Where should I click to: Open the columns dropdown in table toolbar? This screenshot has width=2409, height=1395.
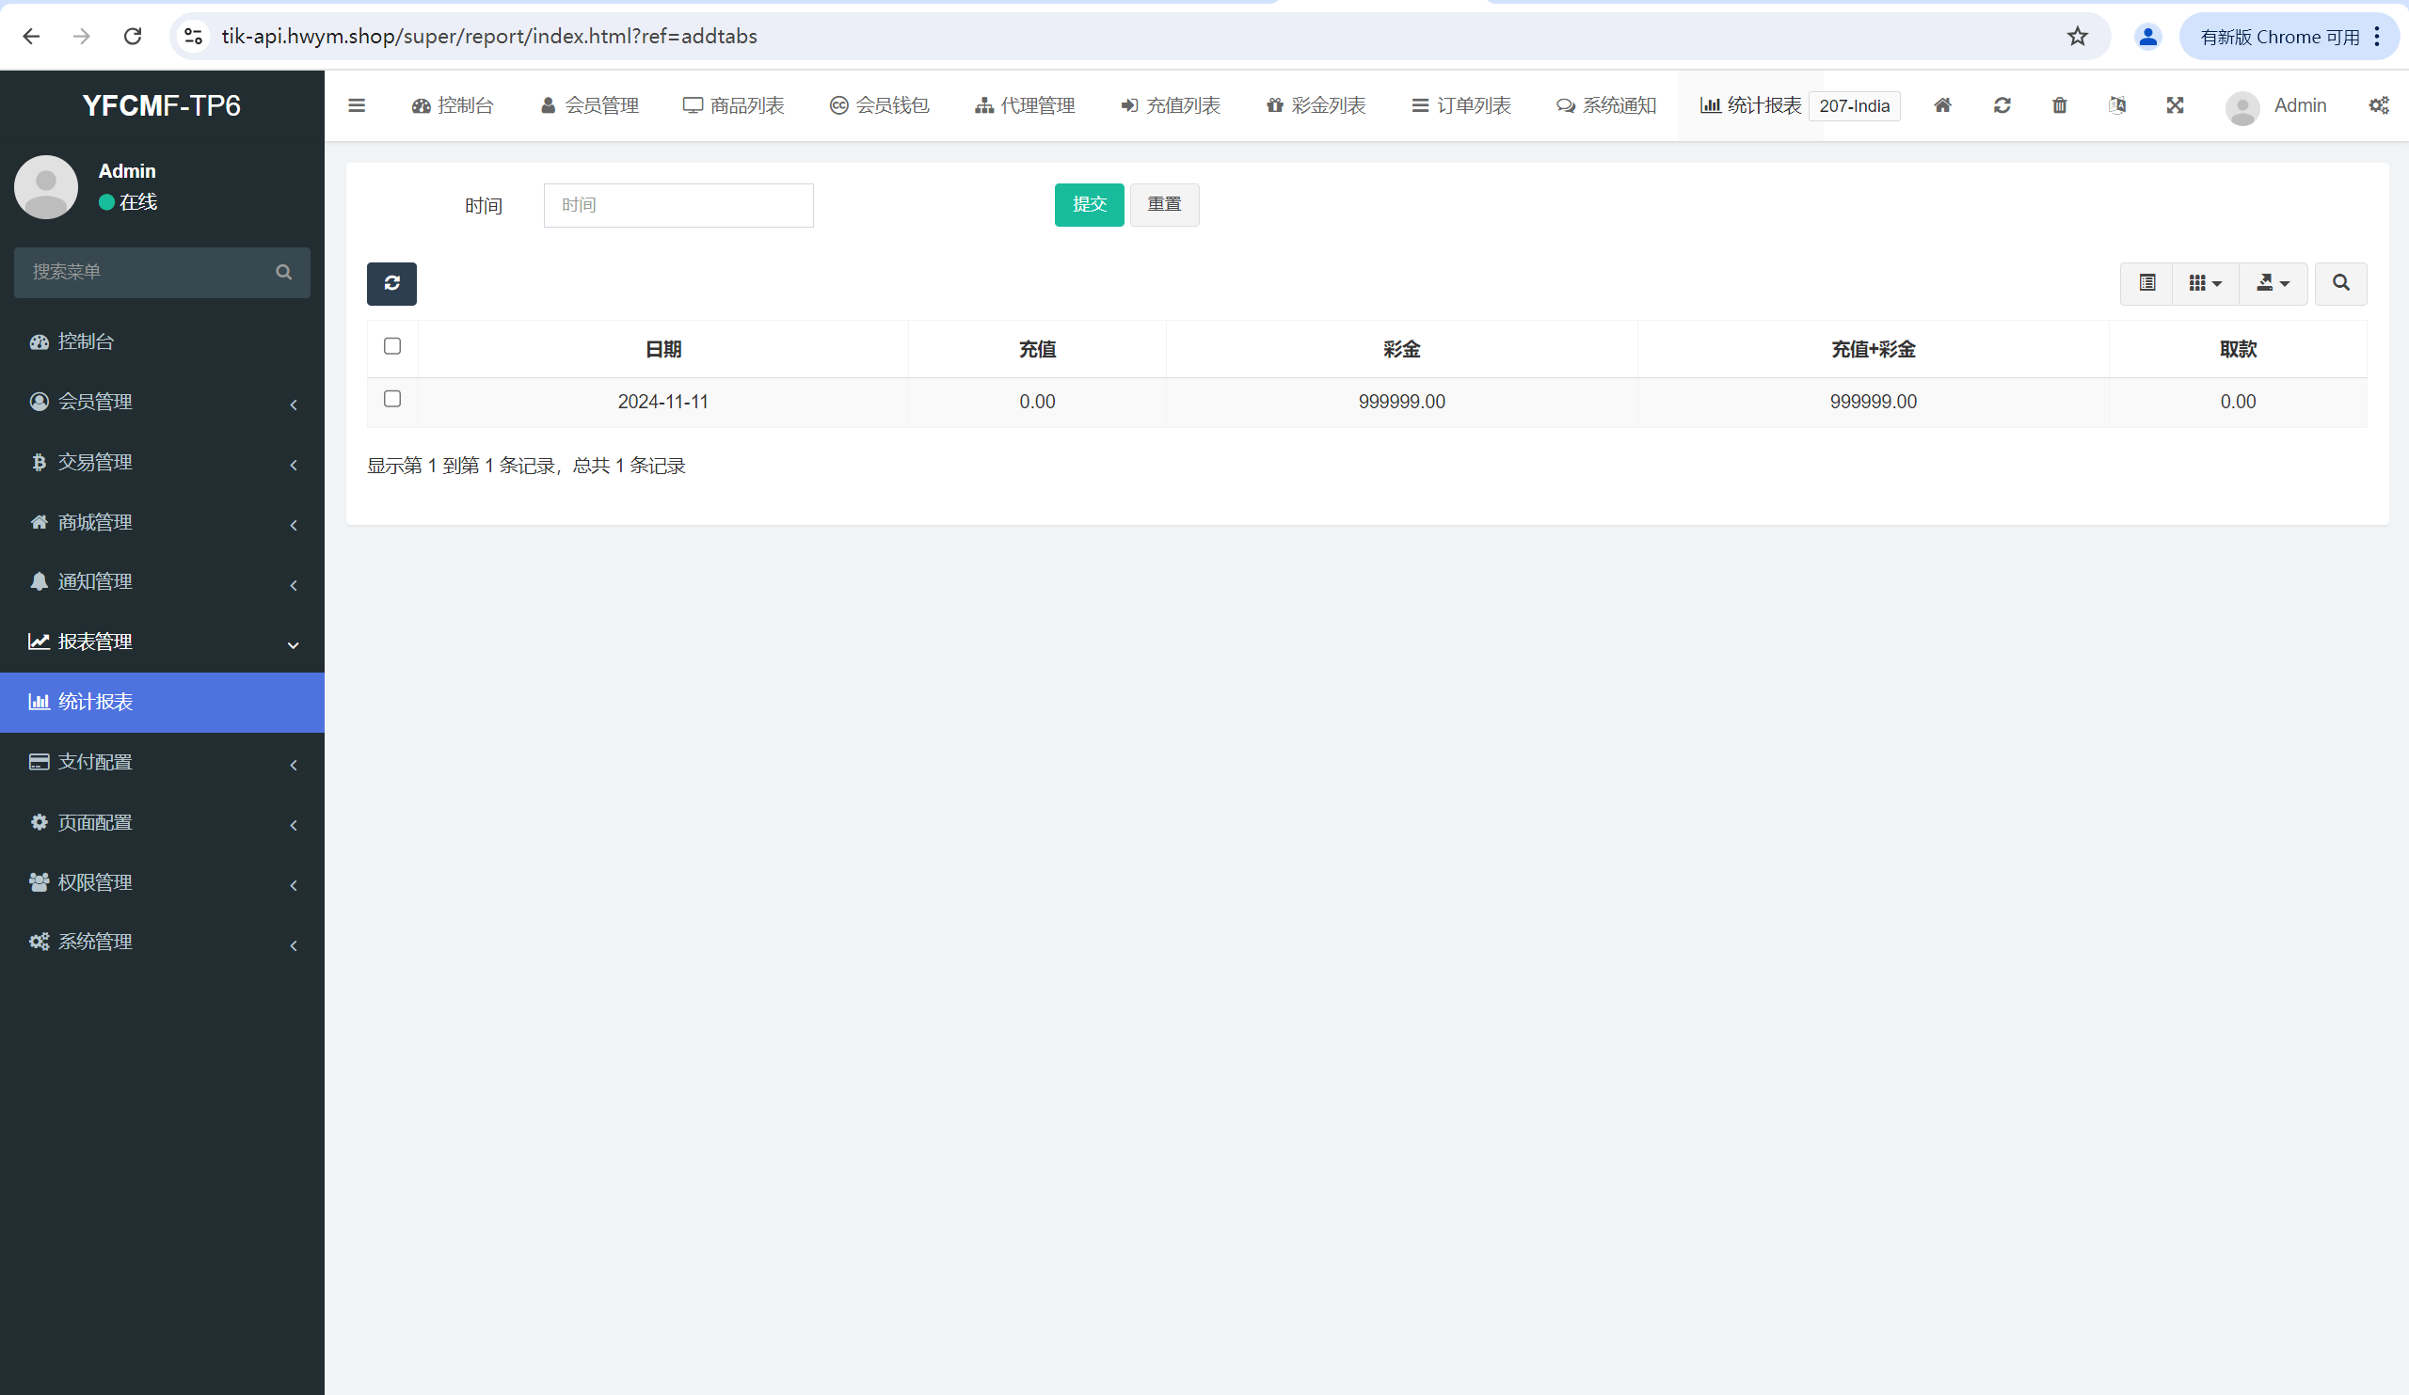pos(2205,284)
